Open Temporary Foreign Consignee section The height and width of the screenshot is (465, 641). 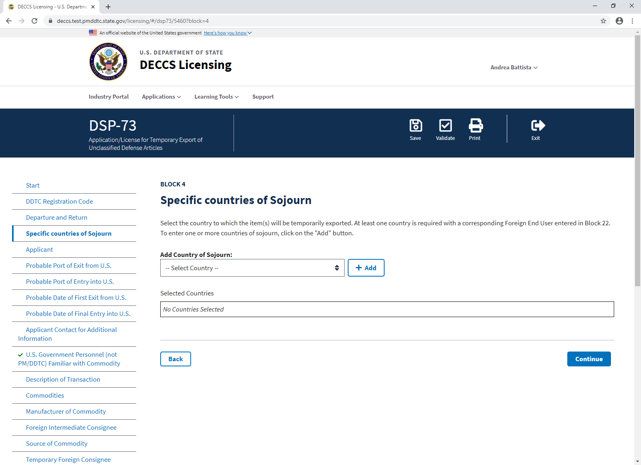68,460
